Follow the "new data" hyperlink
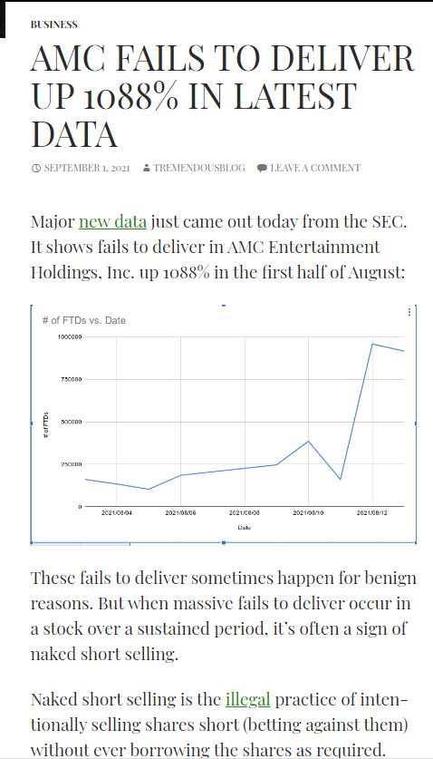This screenshot has height=759, width=433. click(x=112, y=222)
